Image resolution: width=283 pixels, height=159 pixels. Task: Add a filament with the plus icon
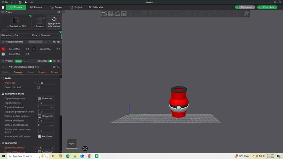[x=46, y=42]
